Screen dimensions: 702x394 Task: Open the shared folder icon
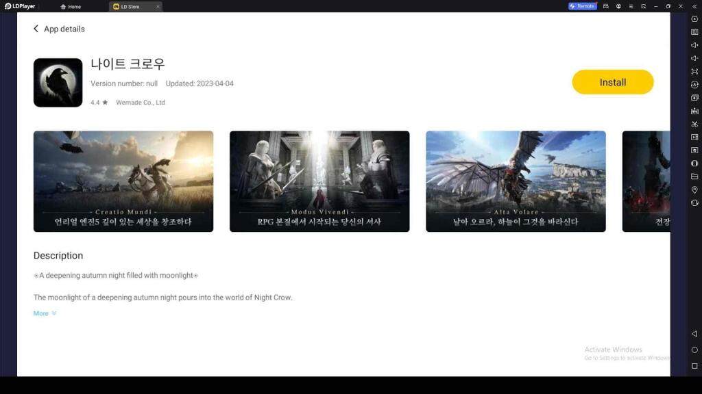(694, 176)
